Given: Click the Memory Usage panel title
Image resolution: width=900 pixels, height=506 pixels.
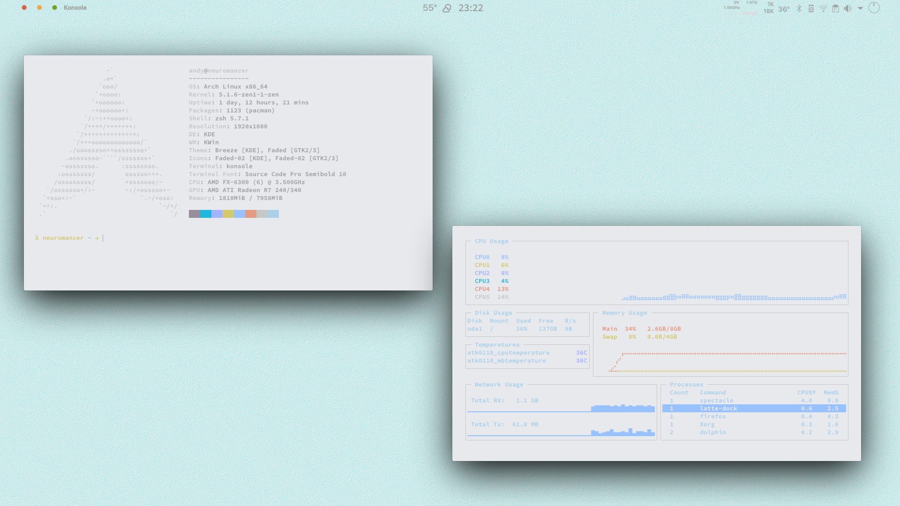Looking at the screenshot, I should (625, 313).
